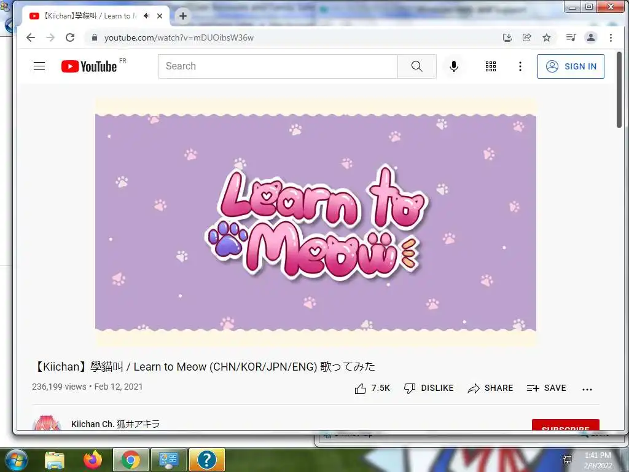This screenshot has height=472, width=629.
Task: Open the YouTube apps grid
Action: pyautogui.click(x=491, y=66)
